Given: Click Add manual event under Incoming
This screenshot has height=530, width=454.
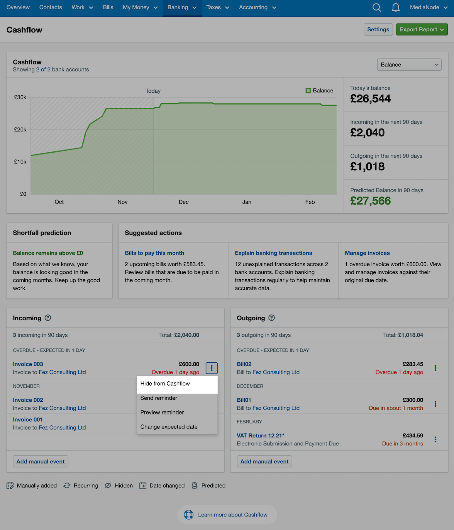Looking at the screenshot, I should (x=41, y=462).
